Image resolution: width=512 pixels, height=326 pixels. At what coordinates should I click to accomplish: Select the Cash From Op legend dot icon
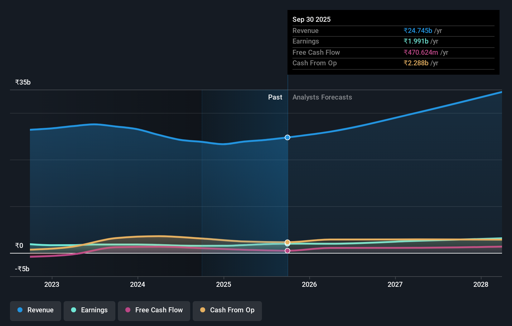click(x=203, y=310)
